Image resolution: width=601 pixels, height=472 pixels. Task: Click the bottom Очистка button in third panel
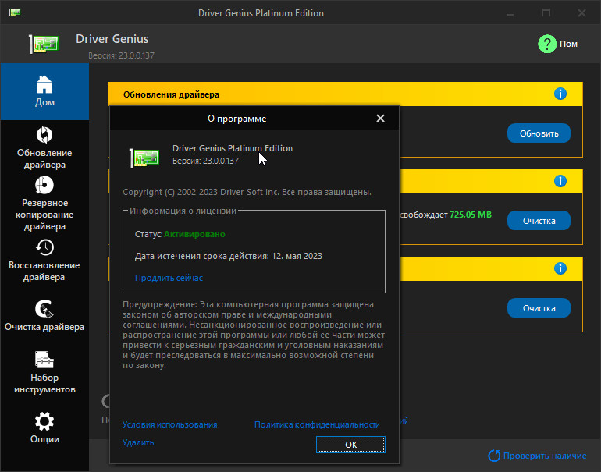pyautogui.click(x=539, y=308)
